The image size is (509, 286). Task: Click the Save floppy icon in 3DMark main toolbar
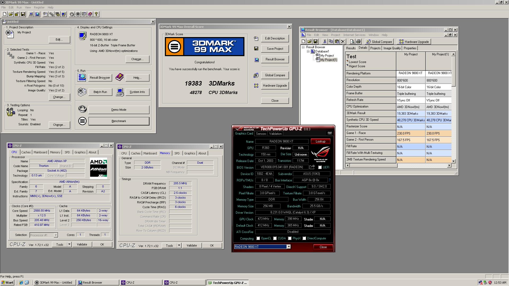point(23,14)
